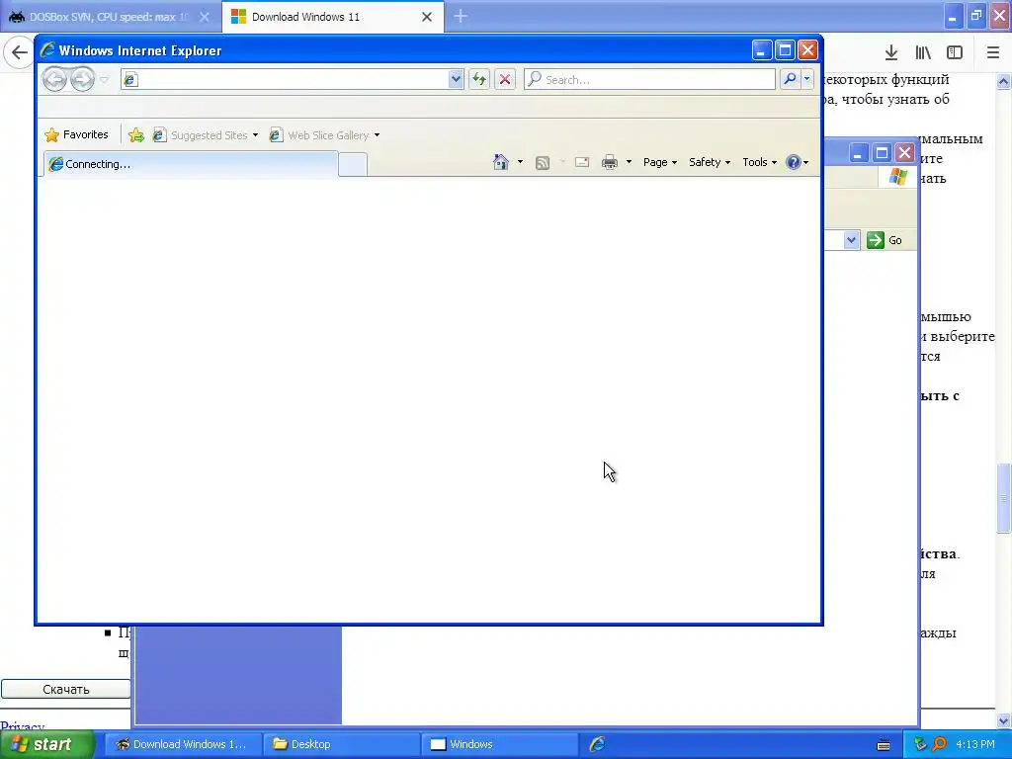Click the page scrollbar thumb
The height and width of the screenshot is (759, 1012).
click(1004, 498)
